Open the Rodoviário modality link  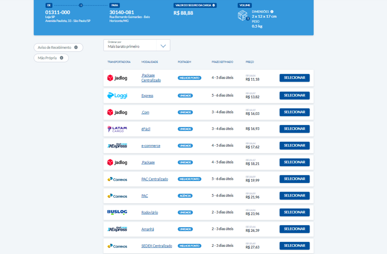click(x=150, y=212)
